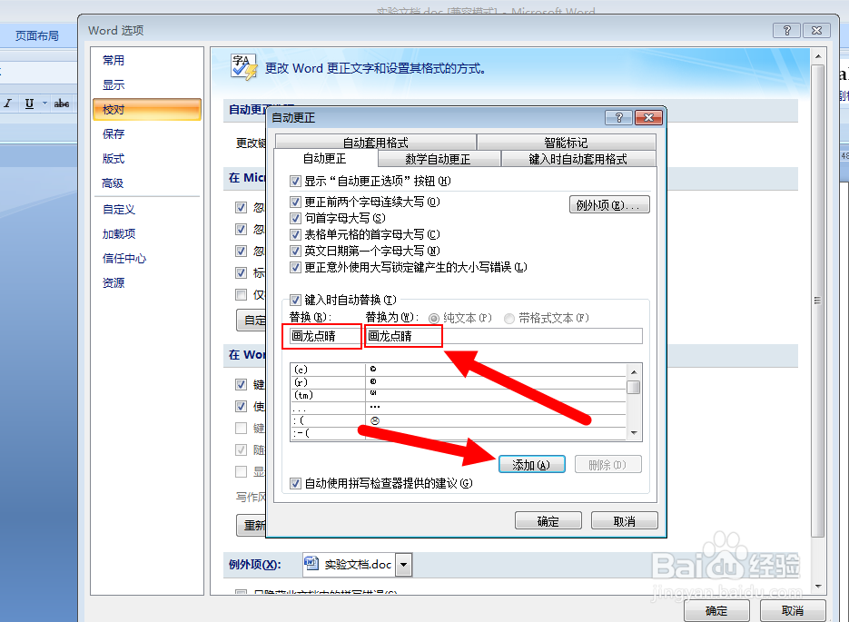This screenshot has height=622, width=849.
Task: Toggle 自动使用拼写检查器提供的建议 checkbox
Action: click(295, 483)
